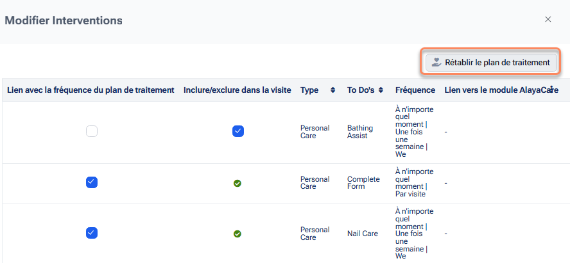Close the Modifier Interventions dialog
The image size is (570, 263).
click(548, 19)
